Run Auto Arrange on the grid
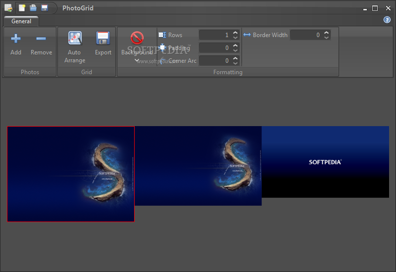The image size is (396, 272). click(75, 39)
